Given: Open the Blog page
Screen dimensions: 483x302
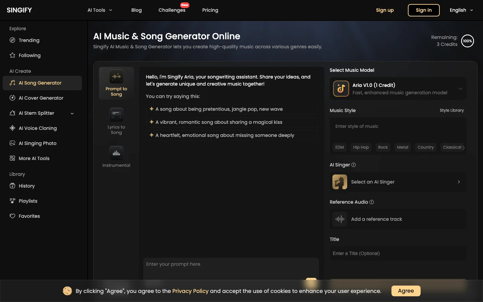Looking at the screenshot, I should tap(137, 10).
